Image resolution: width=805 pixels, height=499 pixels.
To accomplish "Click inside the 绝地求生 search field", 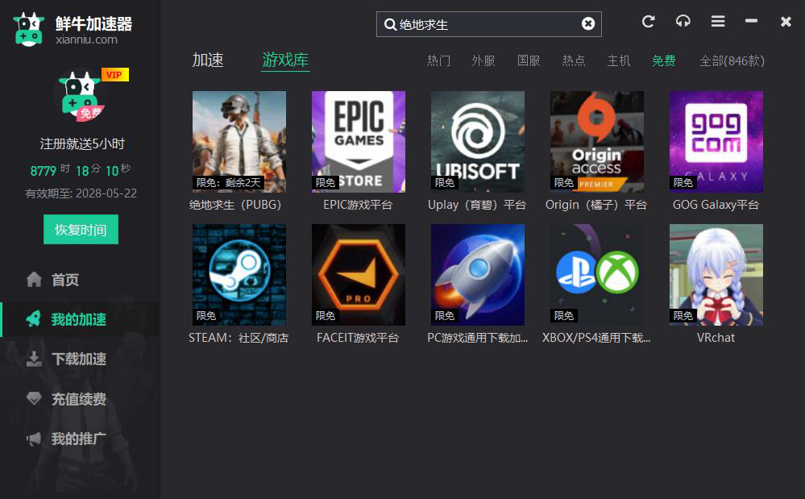I will click(x=483, y=24).
